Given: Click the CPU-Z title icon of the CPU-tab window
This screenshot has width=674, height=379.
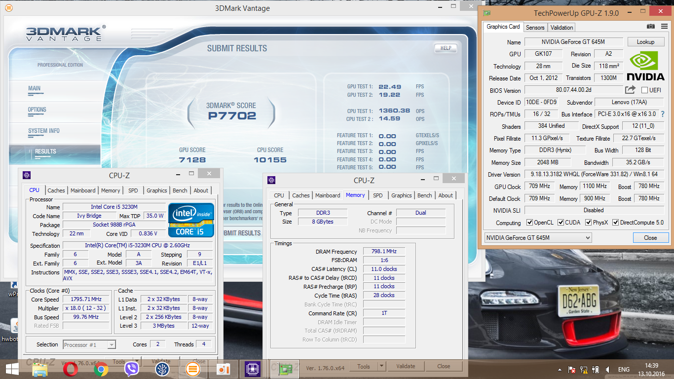Looking at the screenshot, I should pyautogui.click(x=27, y=175).
